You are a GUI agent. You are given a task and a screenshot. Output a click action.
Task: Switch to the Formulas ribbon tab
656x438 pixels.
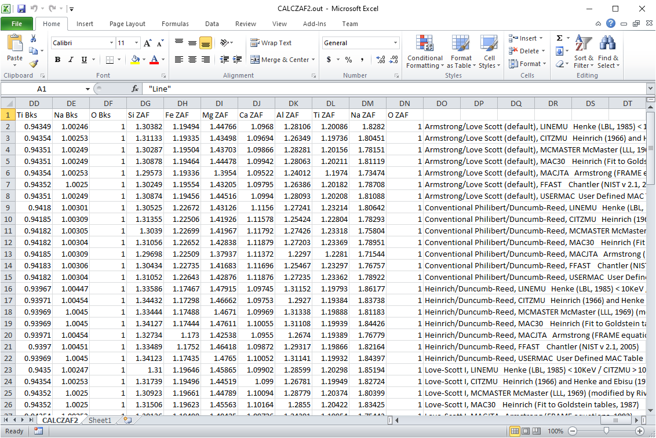175,24
